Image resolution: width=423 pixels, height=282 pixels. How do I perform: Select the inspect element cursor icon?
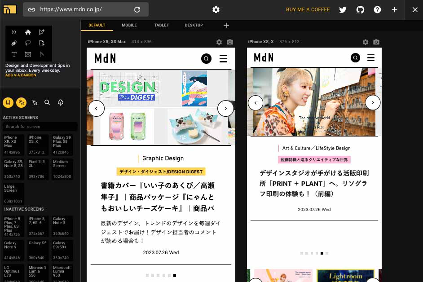35,102
